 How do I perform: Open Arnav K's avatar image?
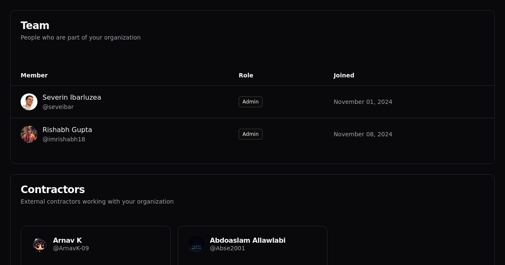[x=40, y=245]
